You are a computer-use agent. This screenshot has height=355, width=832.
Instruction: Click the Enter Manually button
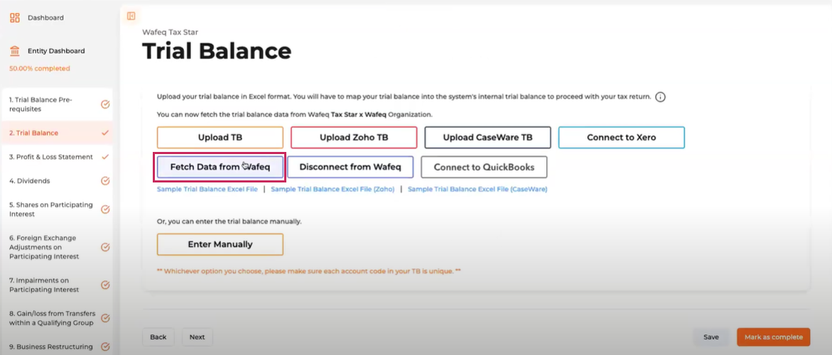point(220,244)
